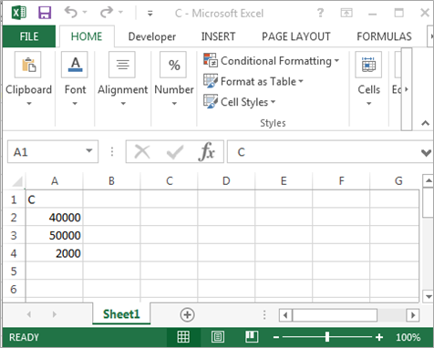Click the READY status indicator
The height and width of the screenshot is (348, 434).
(x=24, y=337)
